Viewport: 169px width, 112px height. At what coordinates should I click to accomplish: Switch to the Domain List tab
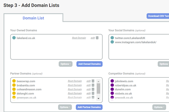(x=33, y=18)
